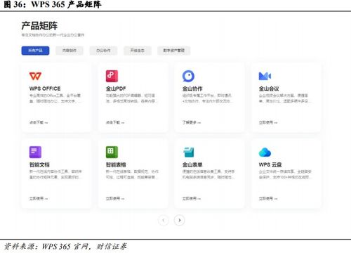Click 立即使用 link under 金山表单
This screenshot has width=351, height=253.
point(192,198)
